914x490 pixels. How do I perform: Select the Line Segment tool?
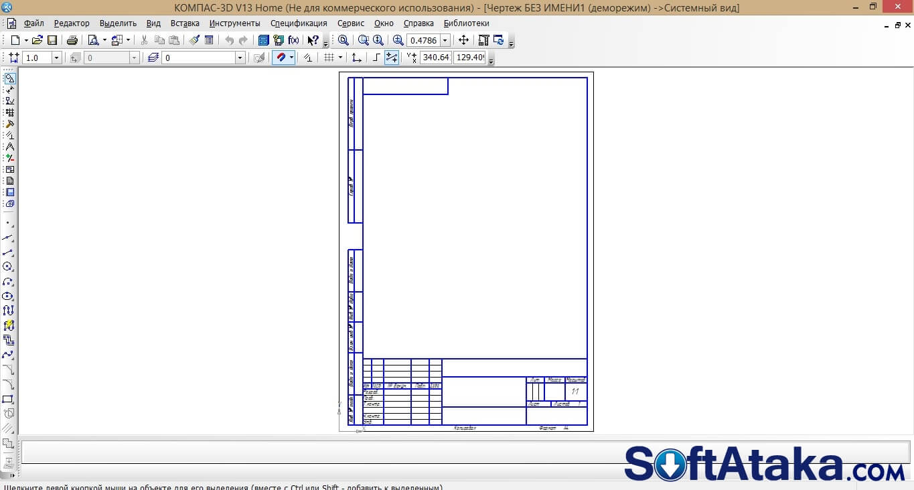coord(8,252)
